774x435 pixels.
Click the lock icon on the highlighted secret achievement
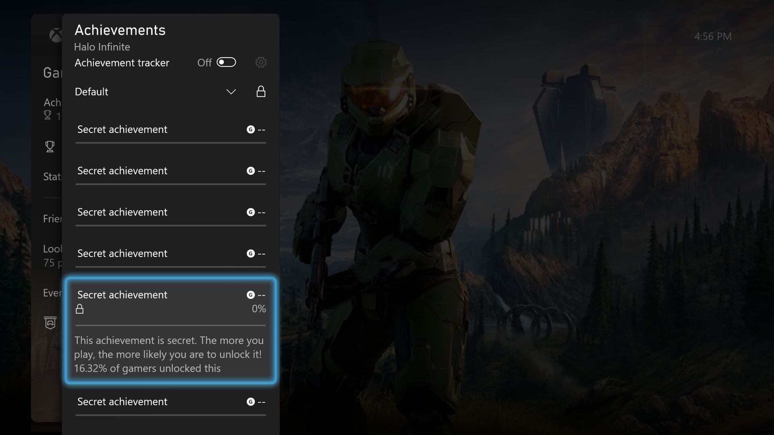tap(80, 309)
